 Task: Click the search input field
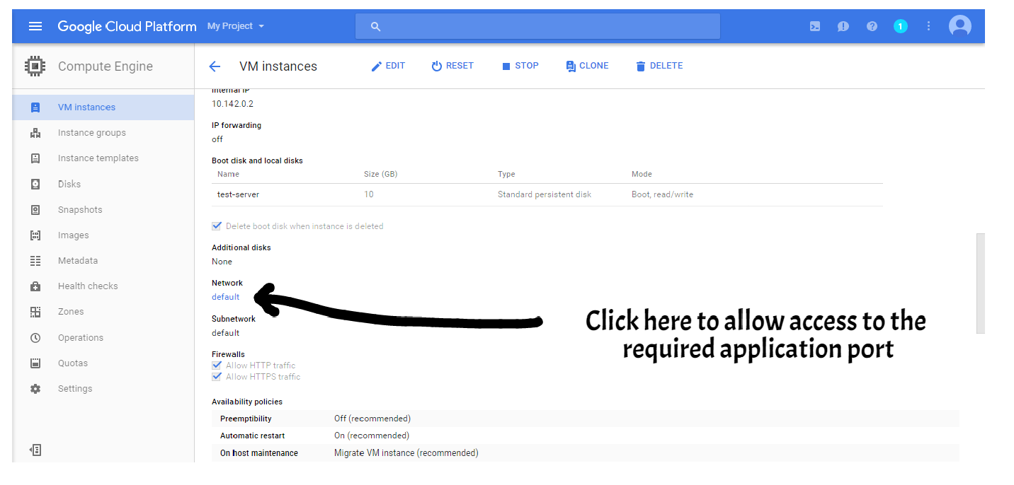(538, 26)
